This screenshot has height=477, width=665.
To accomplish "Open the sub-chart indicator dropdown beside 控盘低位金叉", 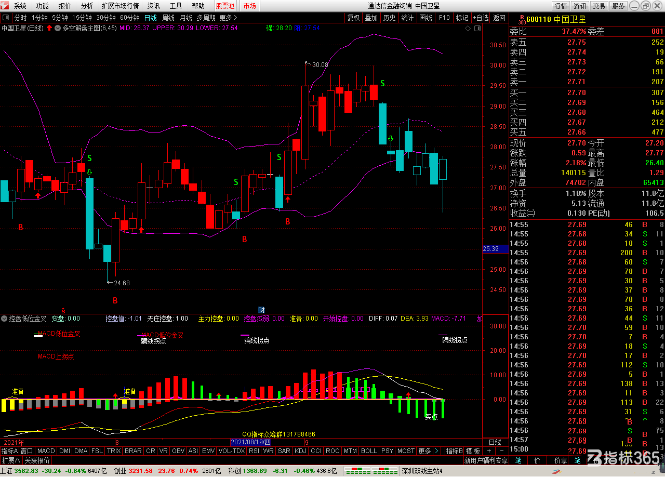I will coord(5,318).
